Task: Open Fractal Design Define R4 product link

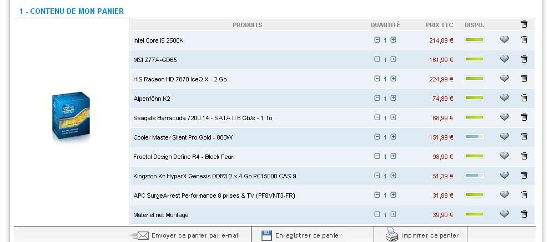Action: [184, 157]
